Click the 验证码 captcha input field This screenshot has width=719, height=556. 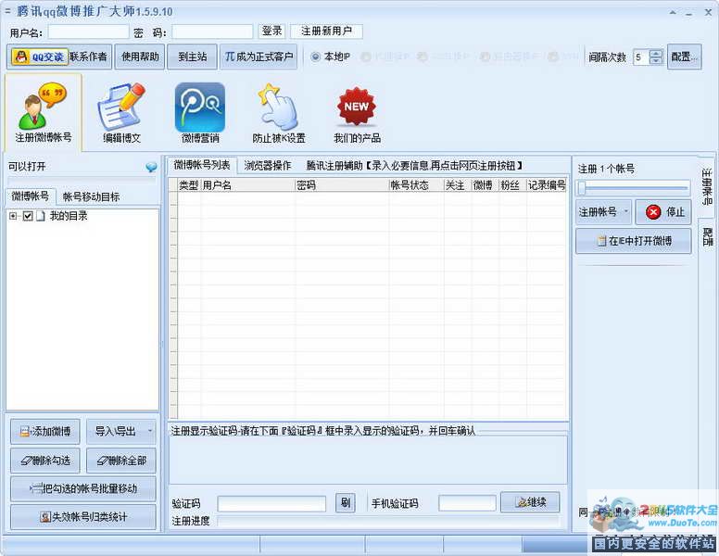pos(271,504)
